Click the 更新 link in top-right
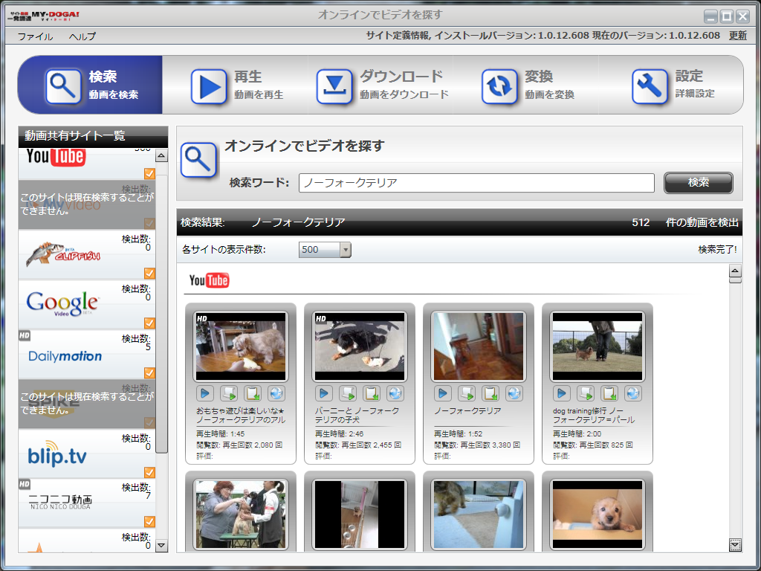The height and width of the screenshot is (571, 761). (738, 36)
